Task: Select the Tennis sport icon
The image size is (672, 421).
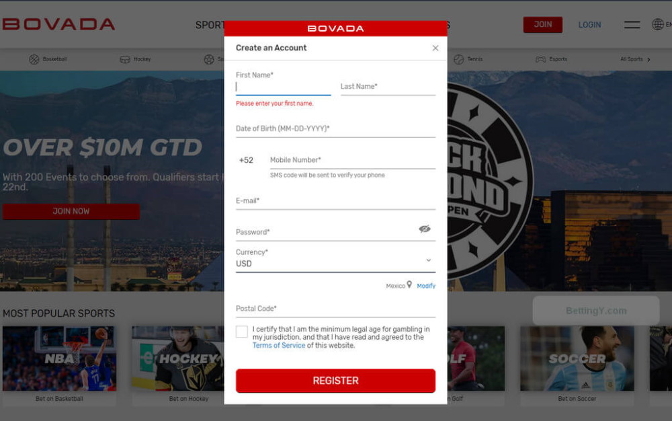Action: [458, 59]
